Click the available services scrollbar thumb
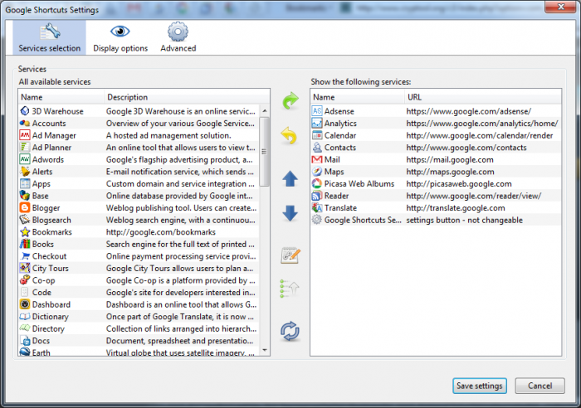This screenshot has width=581, height=408. coord(265,152)
